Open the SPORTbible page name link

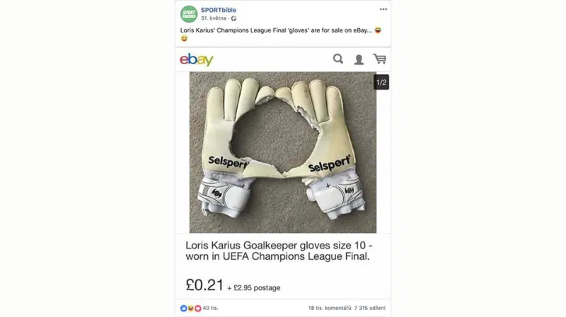pyautogui.click(x=219, y=10)
